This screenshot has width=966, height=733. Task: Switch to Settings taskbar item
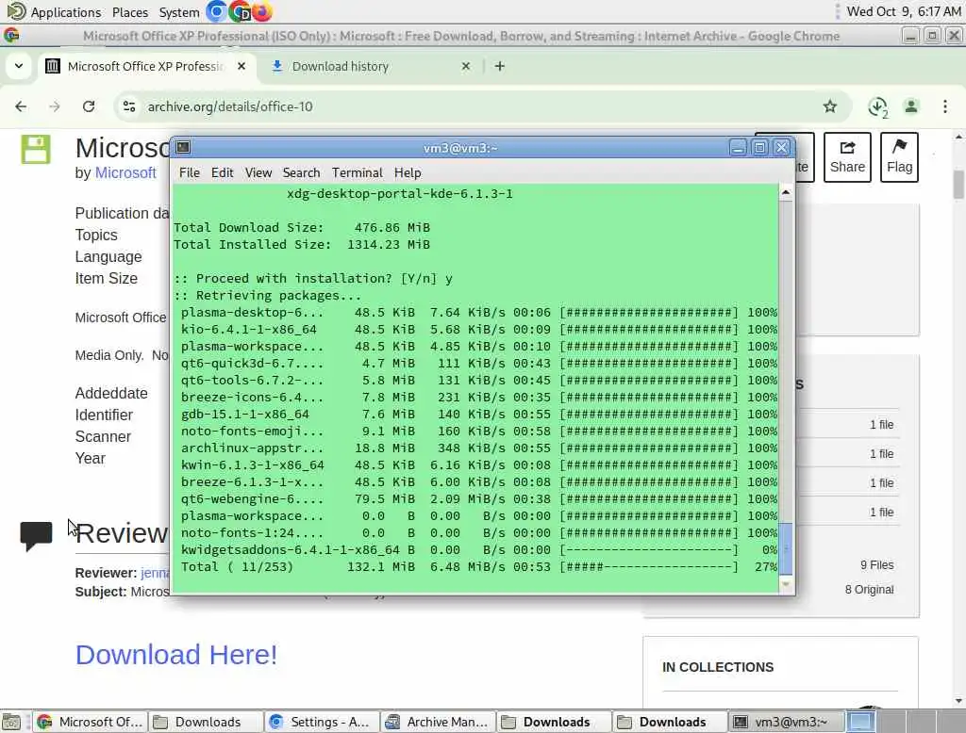click(x=321, y=722)
